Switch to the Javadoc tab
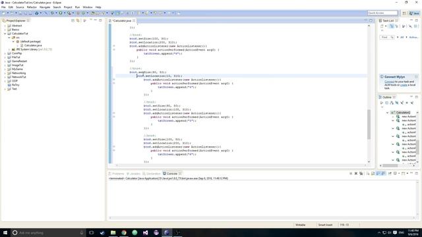The height and width of the screenshot is (237, 422). [133, 174]
